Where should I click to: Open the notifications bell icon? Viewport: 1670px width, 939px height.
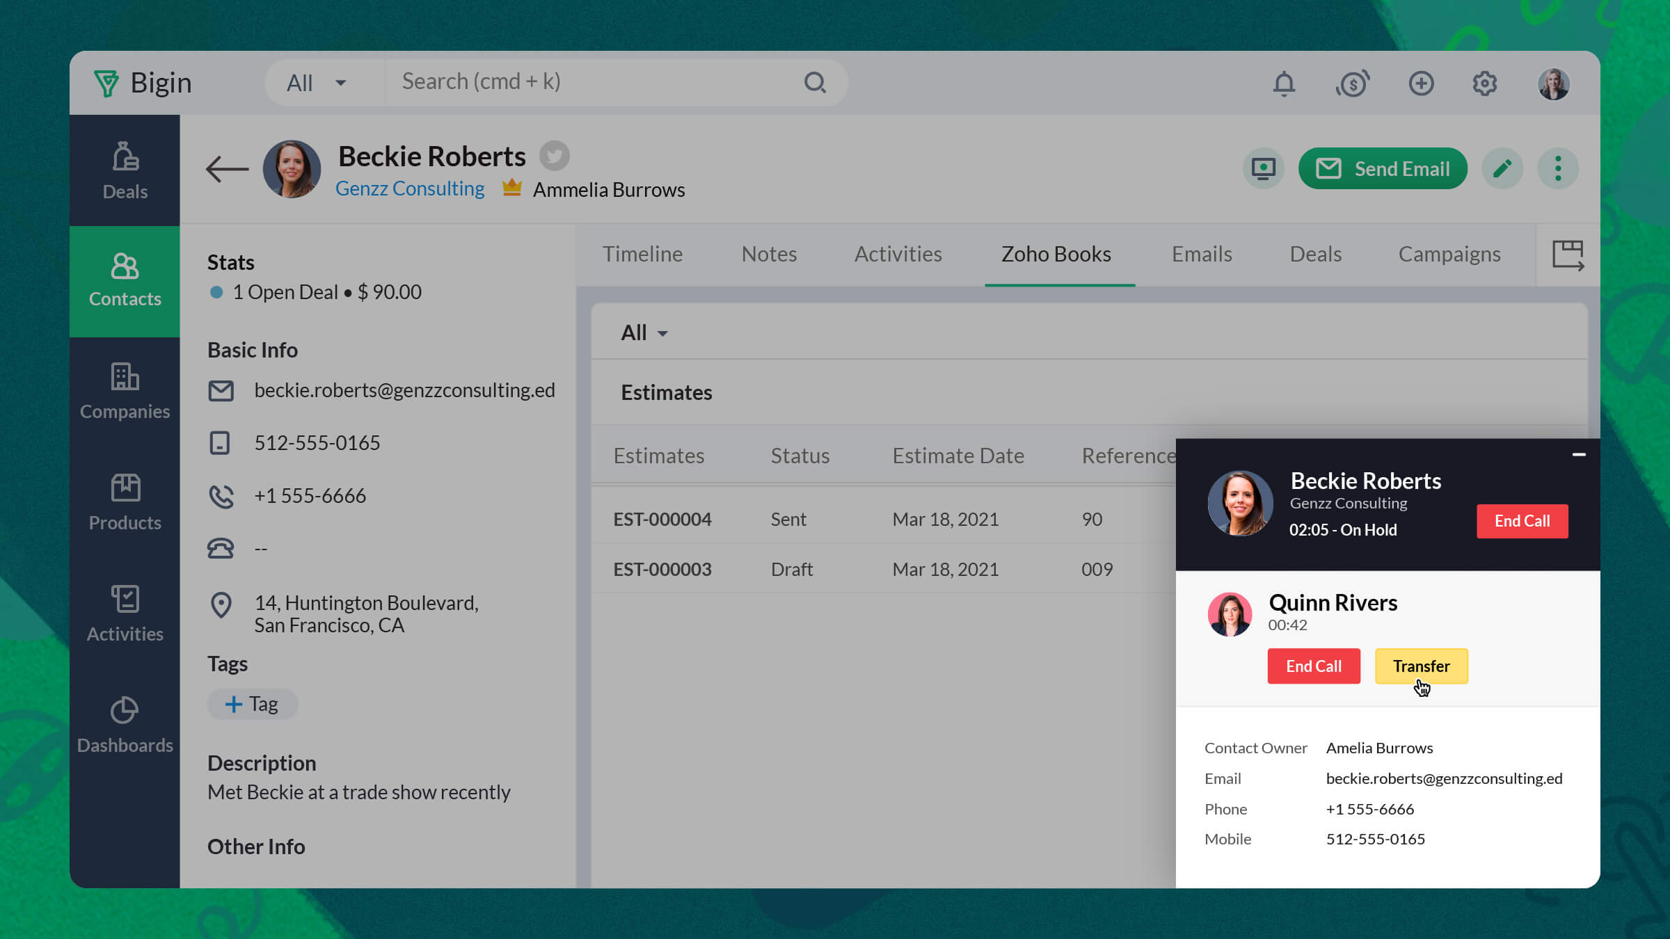point(1284,84)
